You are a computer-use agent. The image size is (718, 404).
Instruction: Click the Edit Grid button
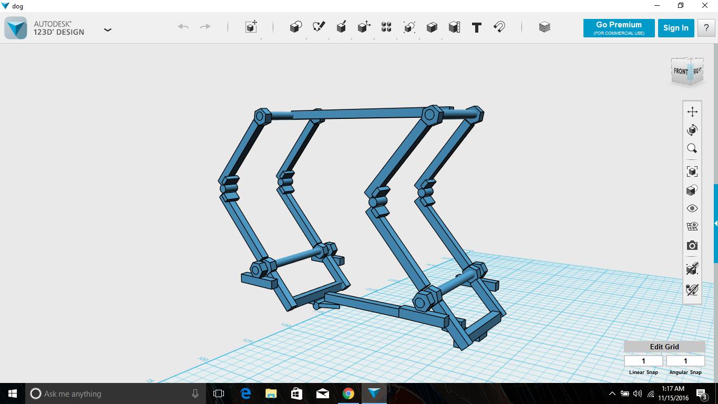tap(664, 347)
